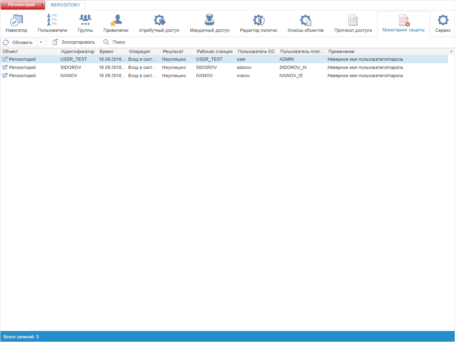
Task: Open the Атрибутный доступ icon
Action: 159,20
